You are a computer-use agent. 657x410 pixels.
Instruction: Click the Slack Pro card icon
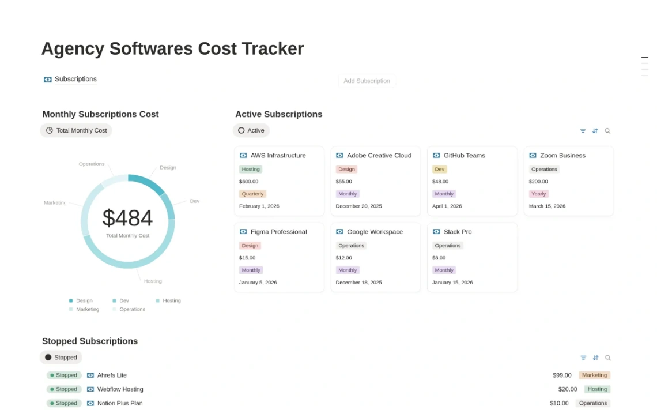pyautogui.click(x=436, y=232)
